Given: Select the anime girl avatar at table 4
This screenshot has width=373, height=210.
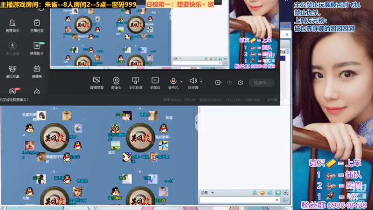Looking at the screenshot, I should [x=127, y=157].
